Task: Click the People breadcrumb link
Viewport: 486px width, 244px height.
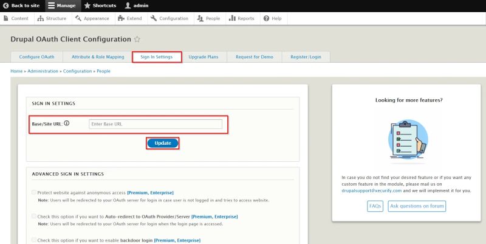Action: tap(103, 71)
